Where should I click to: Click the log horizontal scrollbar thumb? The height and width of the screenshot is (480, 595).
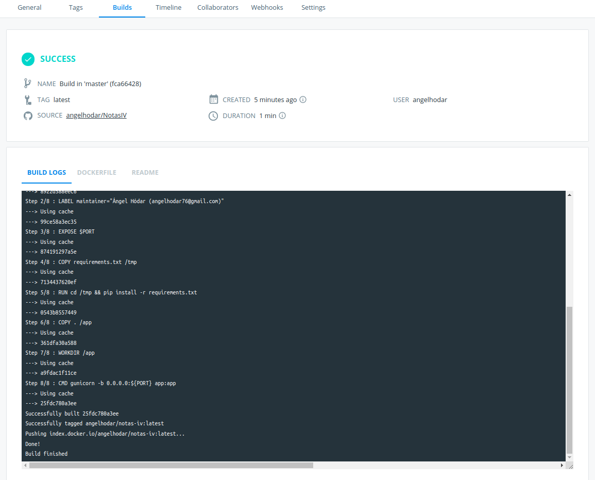(x=171, y=465)
